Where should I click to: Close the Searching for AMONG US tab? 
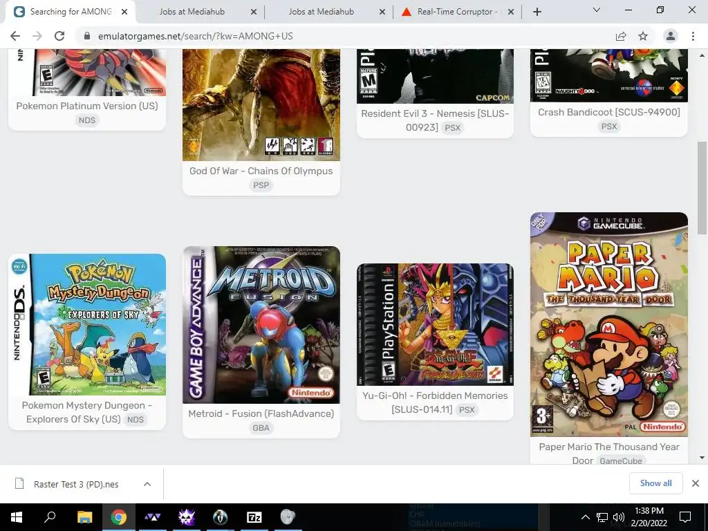point(124,12)
